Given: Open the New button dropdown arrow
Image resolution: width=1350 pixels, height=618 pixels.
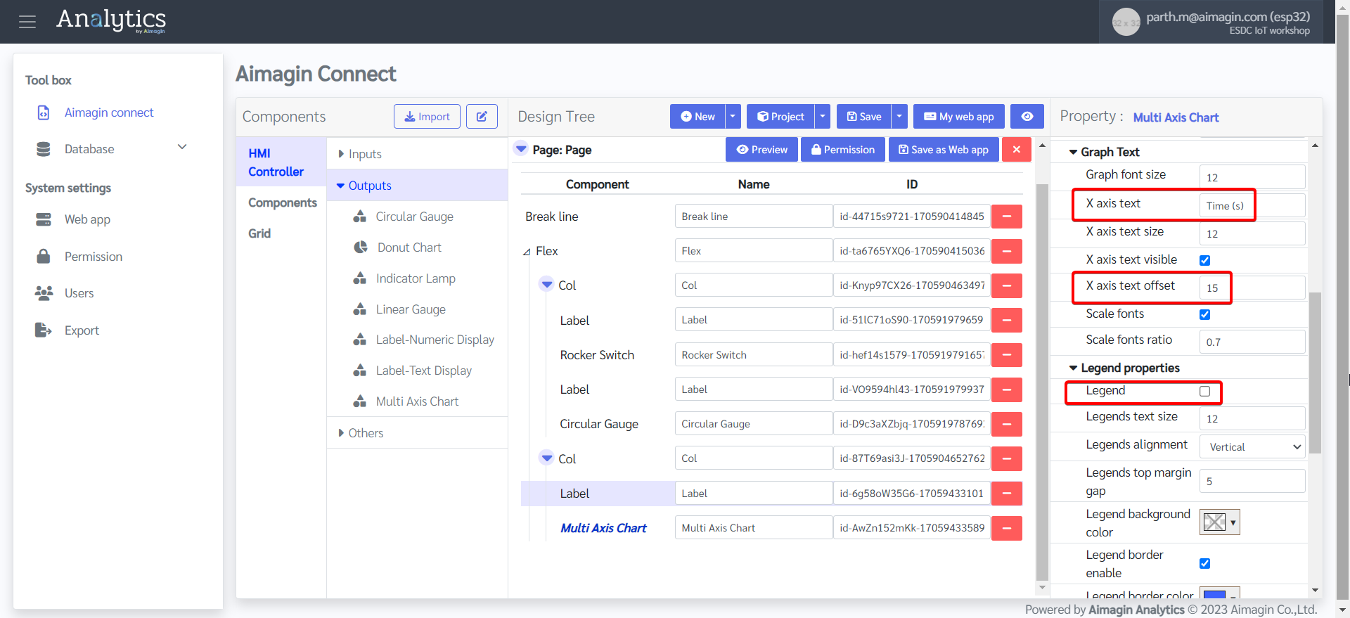Looking at the screenshot, I should coord(733,117).
